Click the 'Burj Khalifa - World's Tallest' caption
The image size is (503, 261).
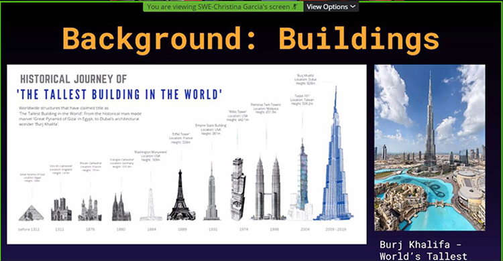pos(423,250)
